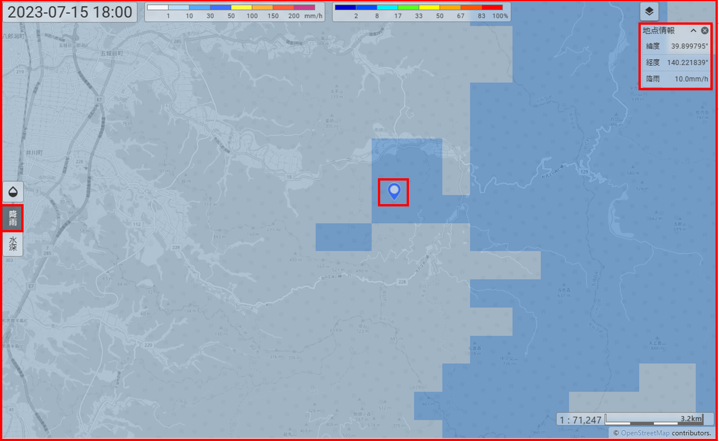
Task: Open the OpenStreetMap attribution link
Action: click(x=645, y=433)
